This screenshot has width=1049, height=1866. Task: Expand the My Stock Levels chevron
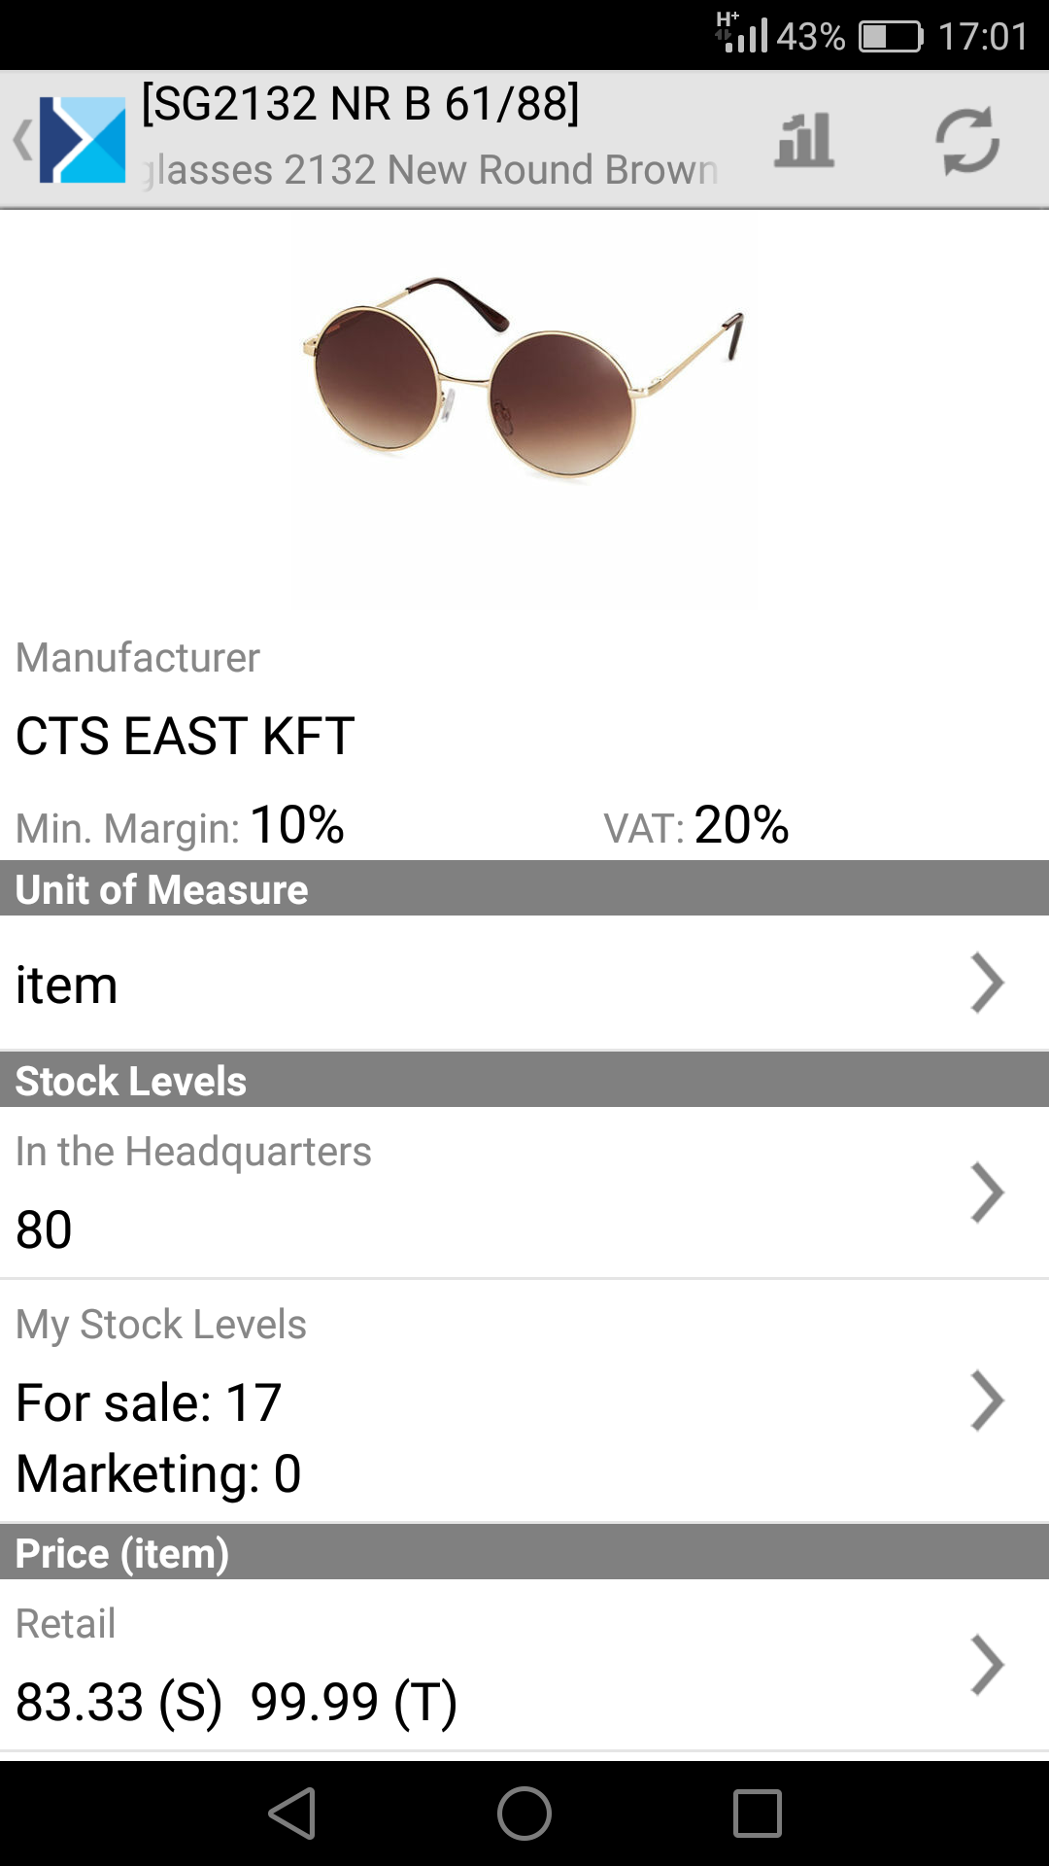pyautogui.click(x=986, y=1400)
